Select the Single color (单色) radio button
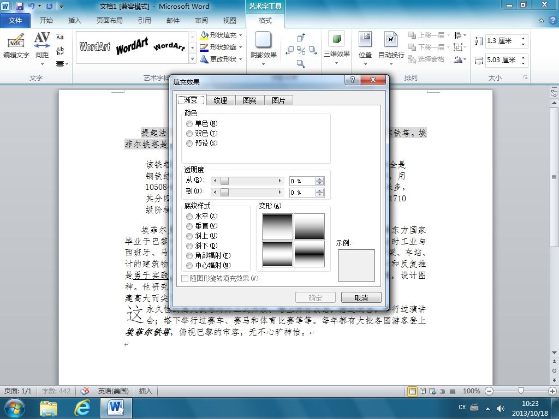The image size is (559, 419). (x=189, y=124)
